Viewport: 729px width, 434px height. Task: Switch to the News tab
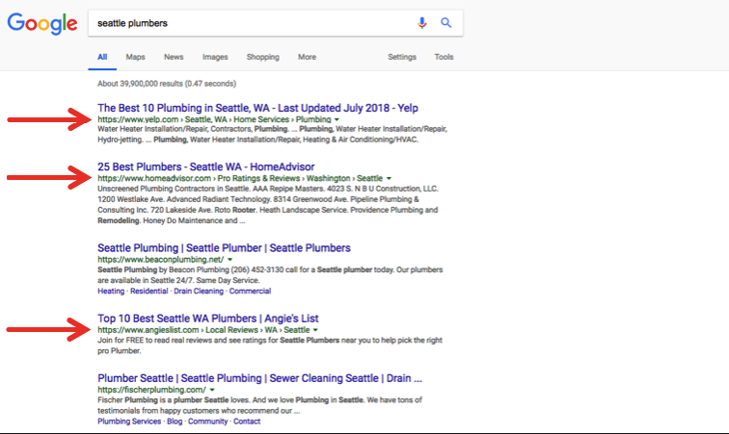click(x=174, y=57)
